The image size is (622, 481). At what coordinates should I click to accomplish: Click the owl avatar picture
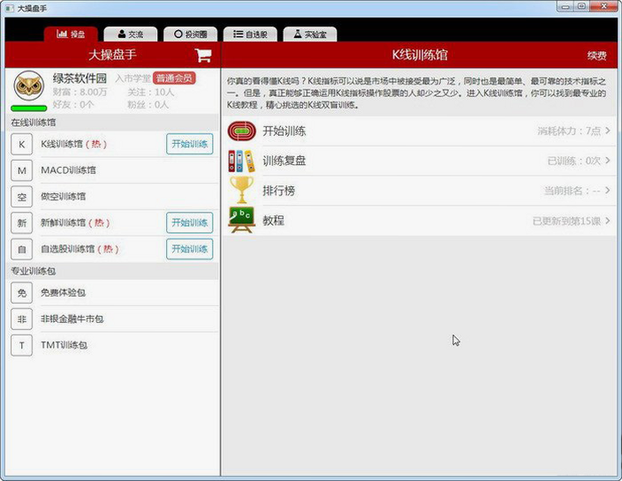[x=28, y=86]
